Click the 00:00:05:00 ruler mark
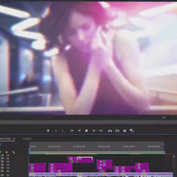 [x=154, y=146]
